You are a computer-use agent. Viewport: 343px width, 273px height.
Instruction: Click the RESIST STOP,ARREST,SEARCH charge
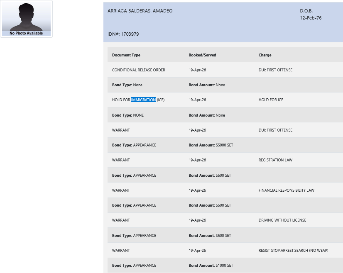(x=293, y=251)
